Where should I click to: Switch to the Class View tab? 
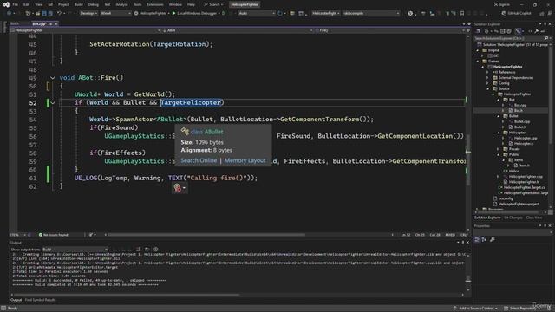coord(534,218)
